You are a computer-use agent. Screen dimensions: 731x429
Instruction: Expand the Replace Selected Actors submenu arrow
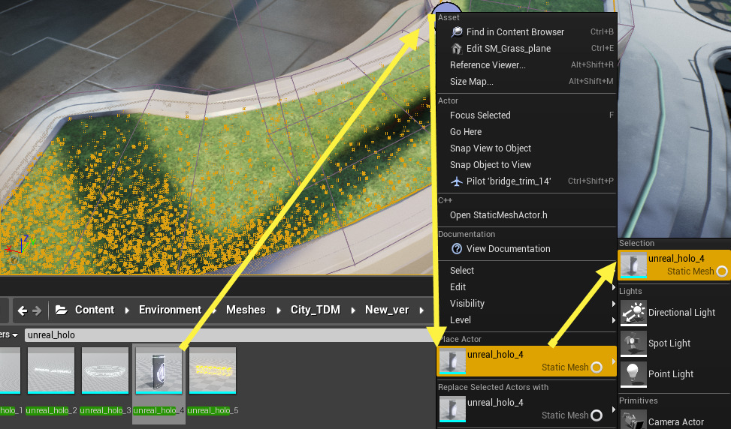tap(614, 409)
